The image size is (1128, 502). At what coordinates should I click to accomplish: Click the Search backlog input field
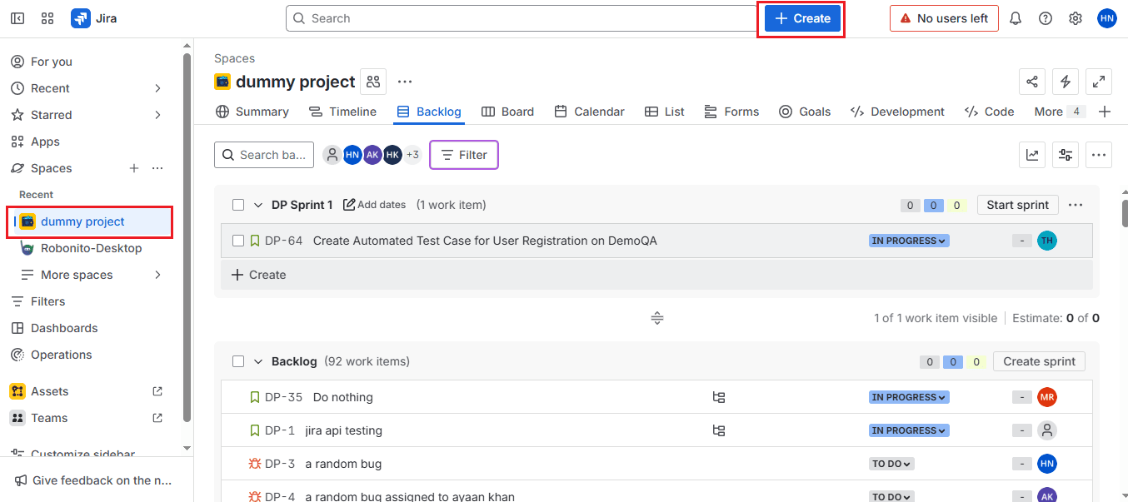coord(264,155)
